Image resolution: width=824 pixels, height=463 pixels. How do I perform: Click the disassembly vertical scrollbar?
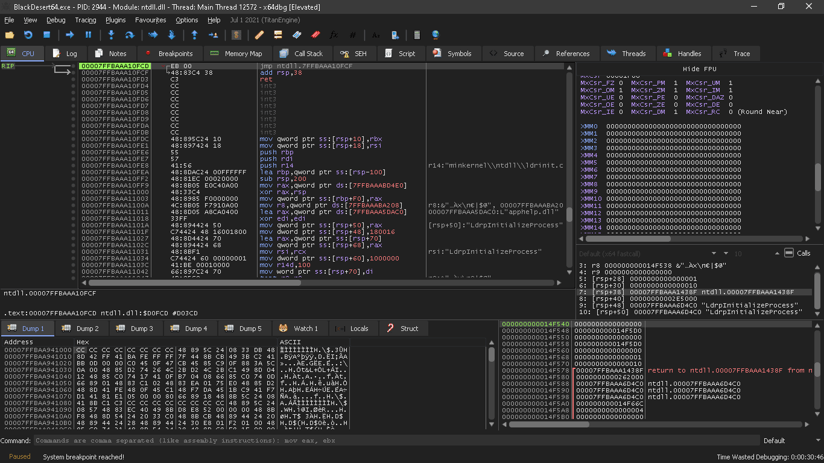(569, 169)
